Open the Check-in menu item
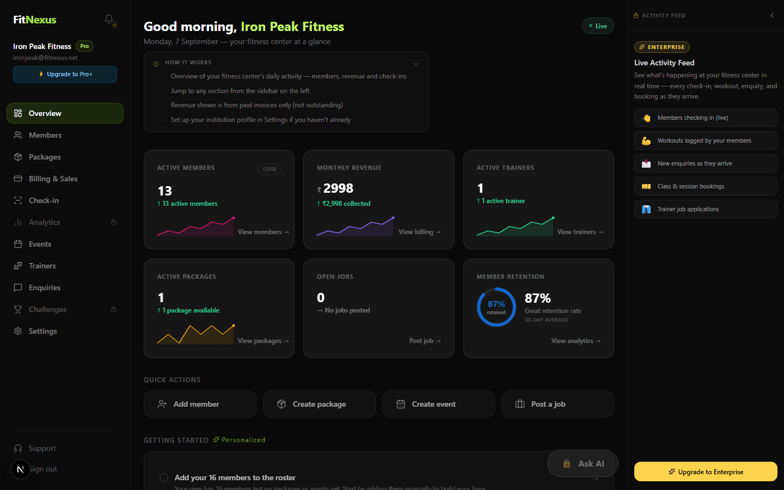Viewport: 784px width, 490px height. [x=65, y=200]
